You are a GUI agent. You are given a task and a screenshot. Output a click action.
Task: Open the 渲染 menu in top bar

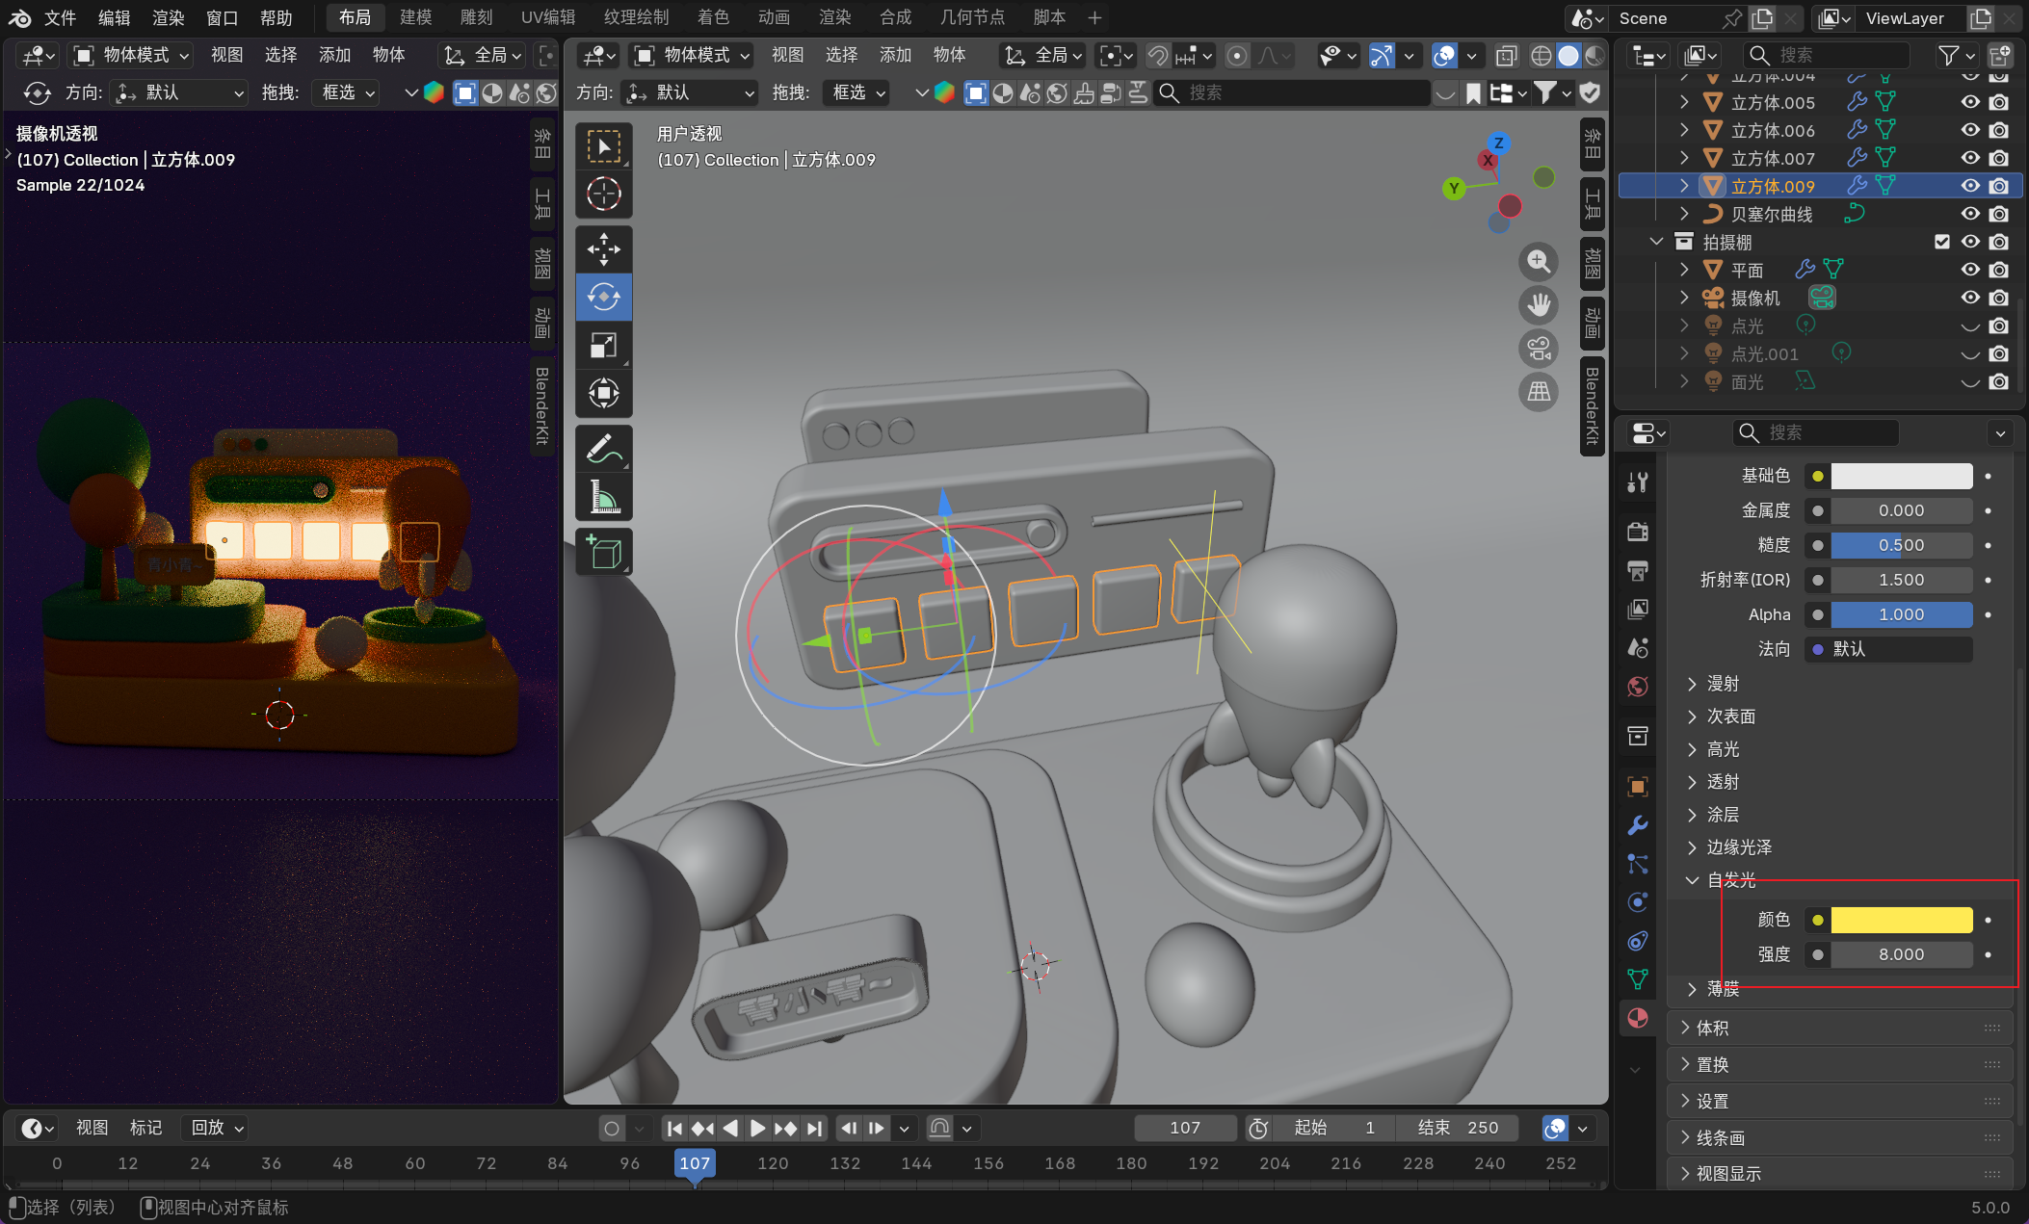[x=169, y=17]
